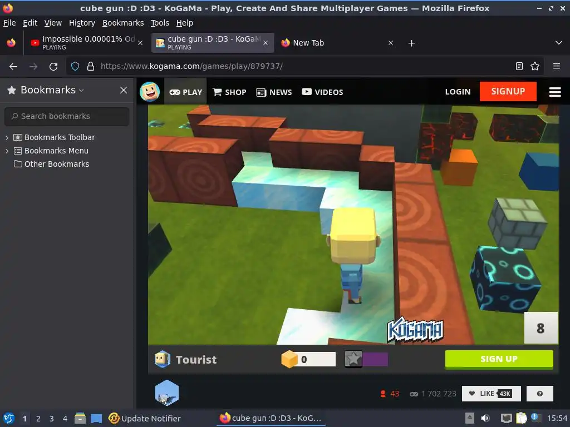Image resolution: width=570 pixels, height=427 pixels.
Task: Click the game author hexagon avatar
Action: point(167,393)
